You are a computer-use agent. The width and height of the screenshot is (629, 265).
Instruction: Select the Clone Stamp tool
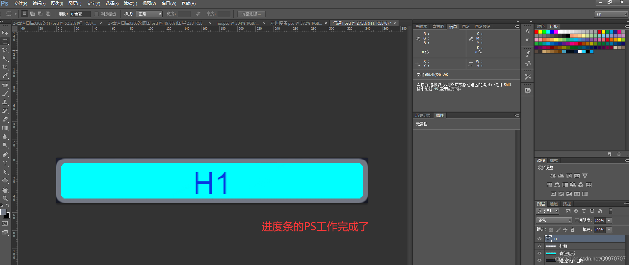click(x=5, y=102)
